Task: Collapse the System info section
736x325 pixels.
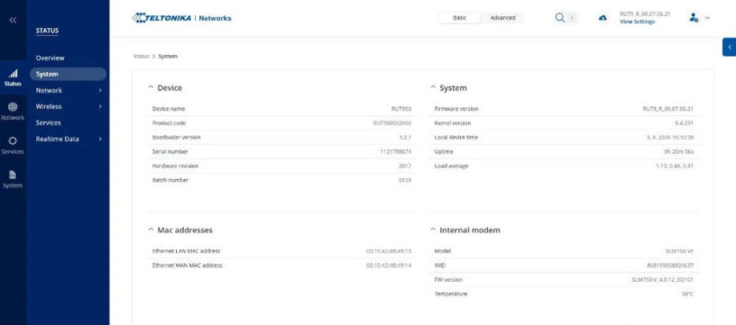Action: click(433, 87)
